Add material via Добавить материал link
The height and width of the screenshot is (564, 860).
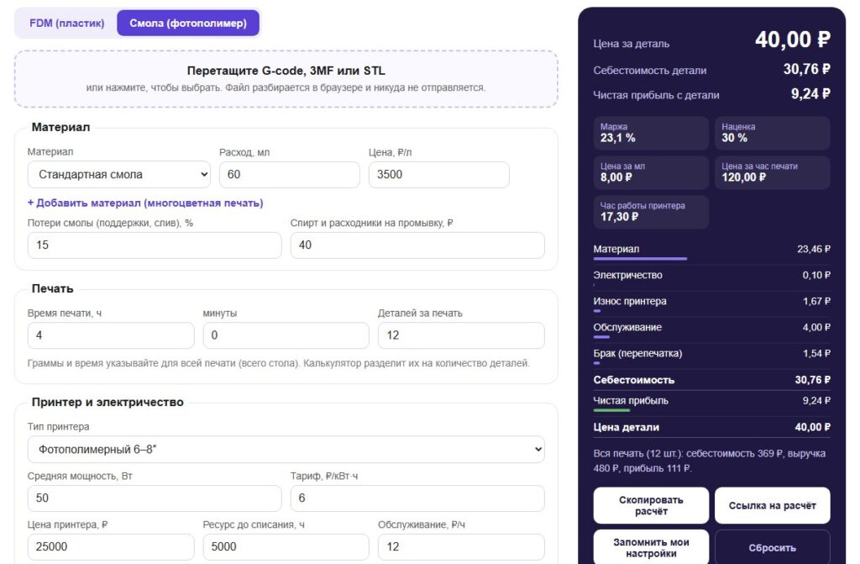[145, 203]
